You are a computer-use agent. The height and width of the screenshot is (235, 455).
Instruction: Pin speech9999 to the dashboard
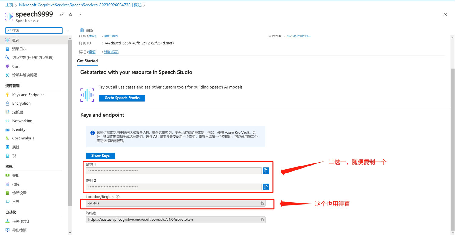62,15
